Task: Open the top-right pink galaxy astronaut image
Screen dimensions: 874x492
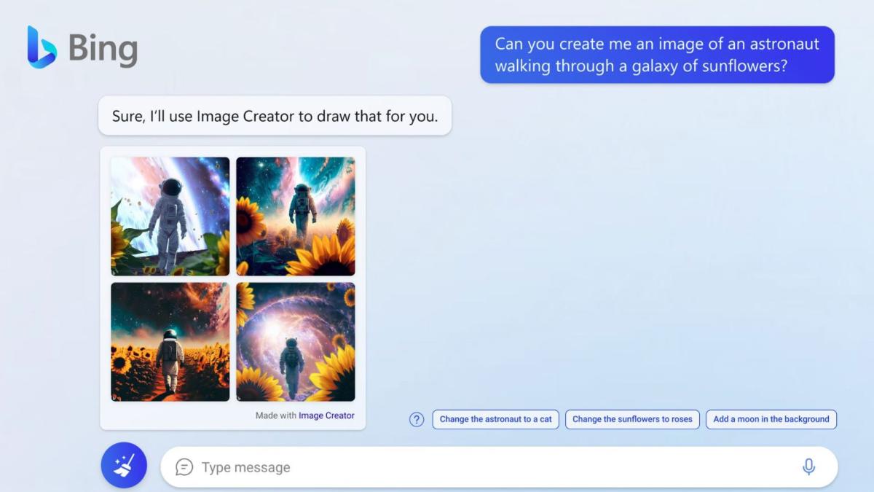Action: (x=296, y=216)
